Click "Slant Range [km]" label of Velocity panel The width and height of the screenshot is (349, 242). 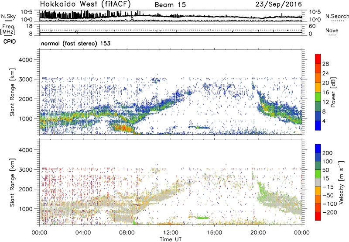click(x=12, y=182)
